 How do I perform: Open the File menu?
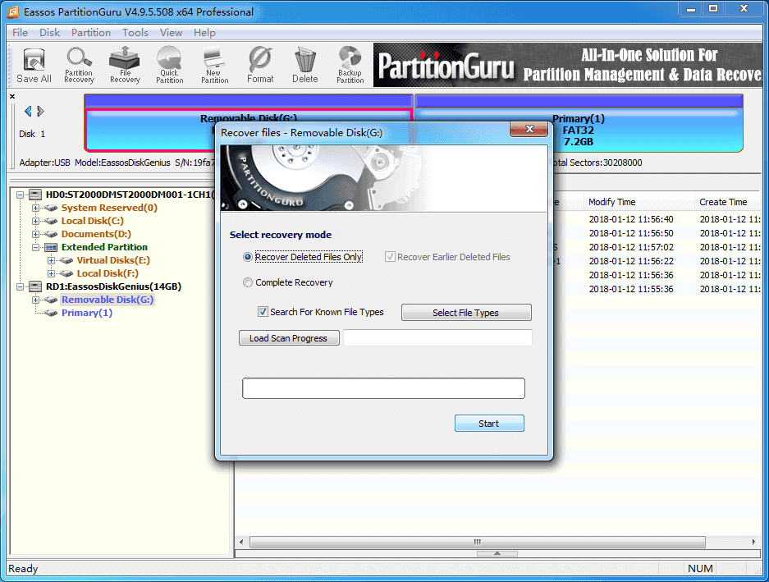tap(21, 32)
